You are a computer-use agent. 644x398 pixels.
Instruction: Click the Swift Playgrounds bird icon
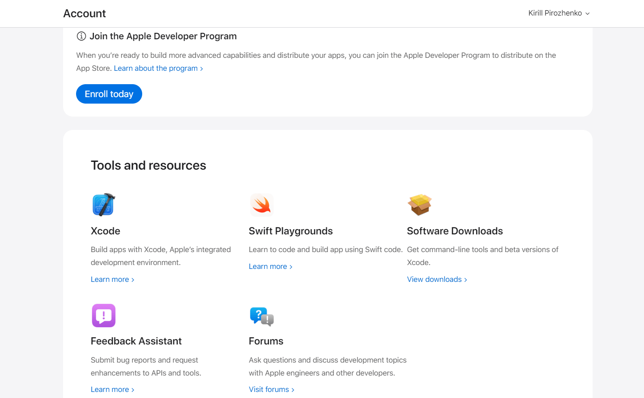261,205
